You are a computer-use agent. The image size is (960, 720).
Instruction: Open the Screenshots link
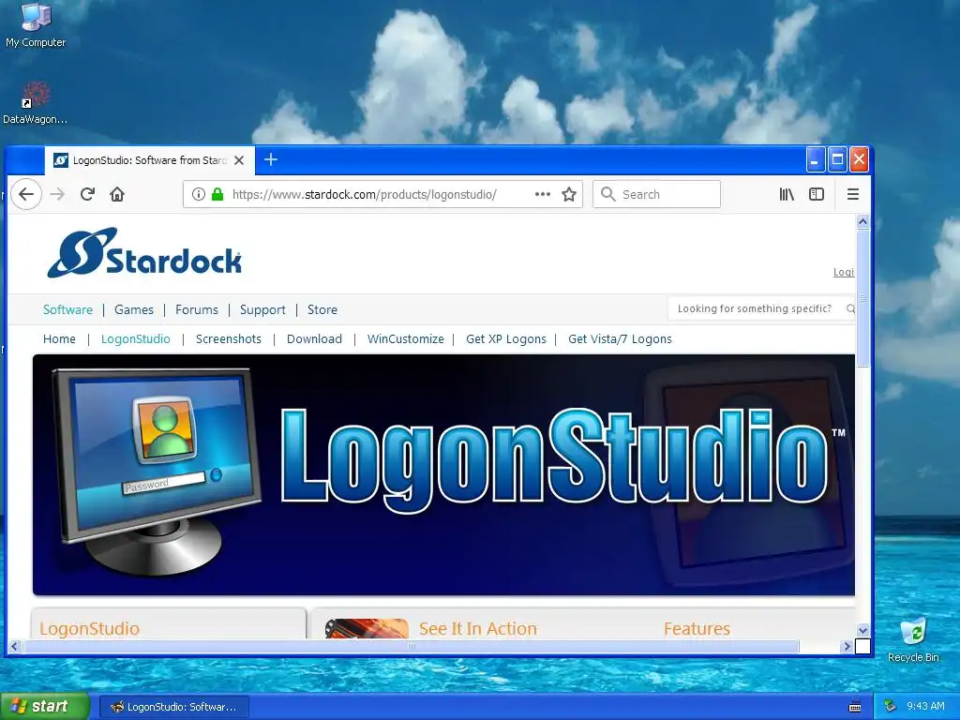pos(229,339)
